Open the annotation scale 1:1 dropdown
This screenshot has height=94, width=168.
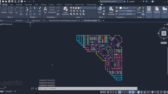pos(148,92)
